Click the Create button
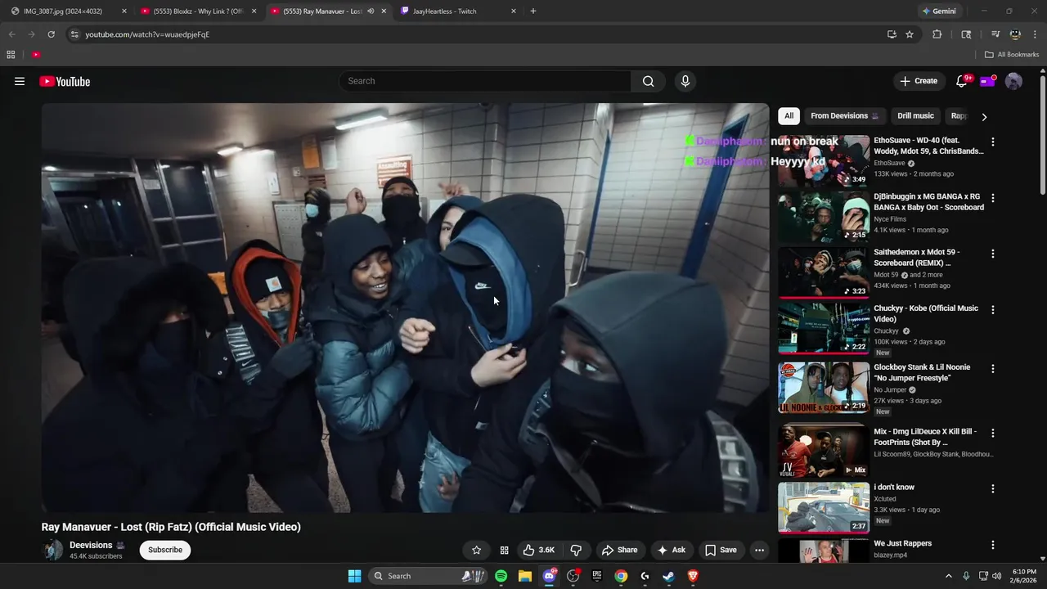This screenshot has height=589, width=1047. click(919, 81)
